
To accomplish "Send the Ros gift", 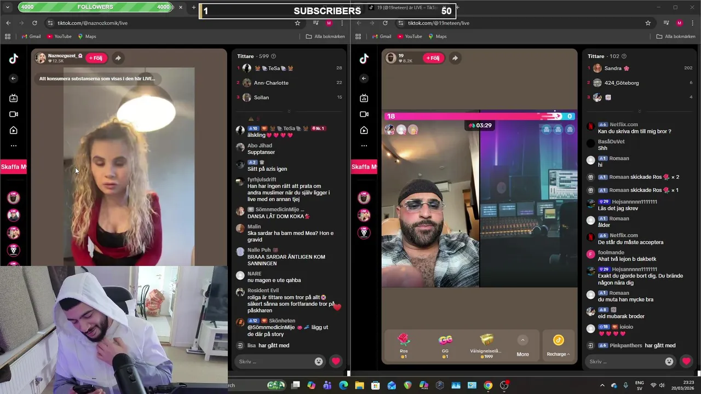I will [x=404, y=346].
